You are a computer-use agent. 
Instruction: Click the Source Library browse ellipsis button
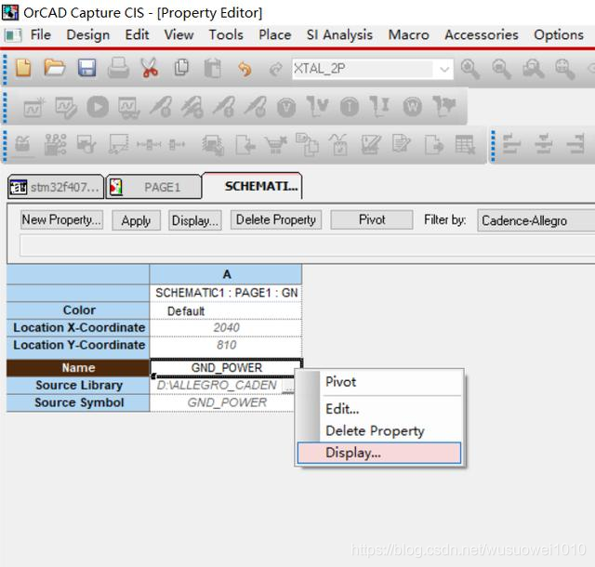pyautogui.click(x=288, y=386)
